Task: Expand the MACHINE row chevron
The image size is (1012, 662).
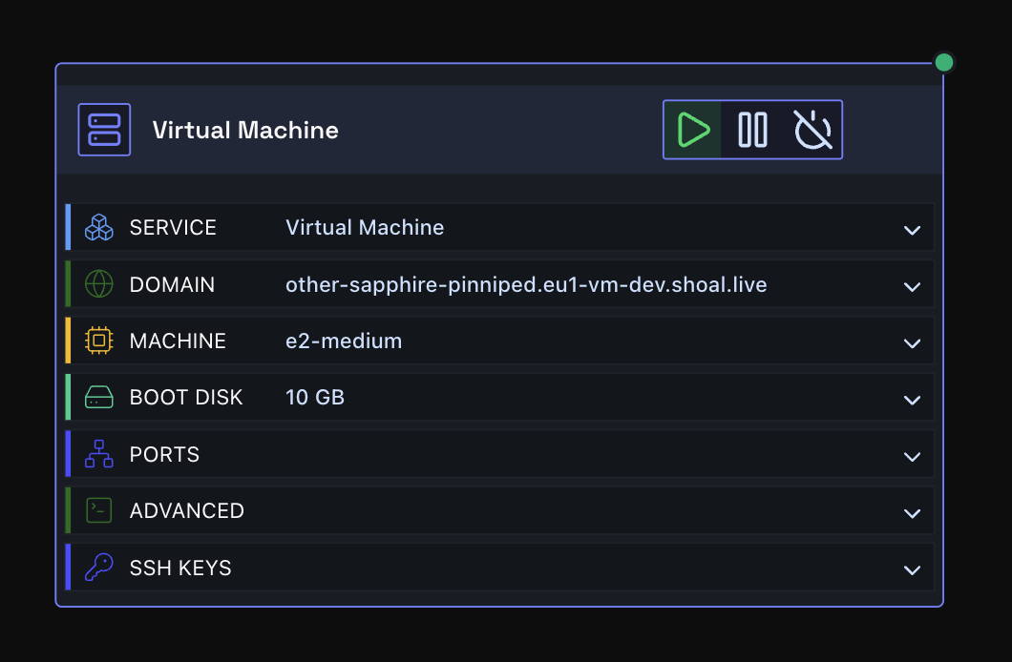Action: tap(912, 343)
